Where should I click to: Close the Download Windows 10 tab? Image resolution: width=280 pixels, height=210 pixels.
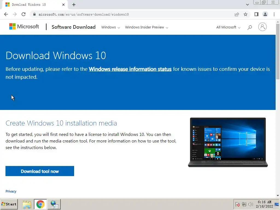[63, 5]
